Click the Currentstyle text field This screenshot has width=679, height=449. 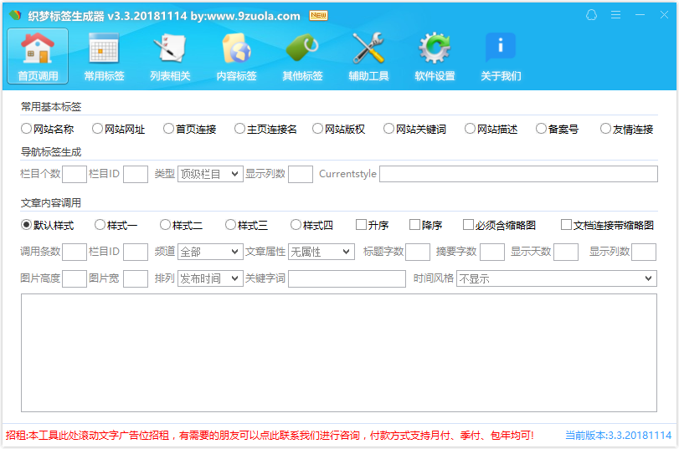tap(519, 174)
